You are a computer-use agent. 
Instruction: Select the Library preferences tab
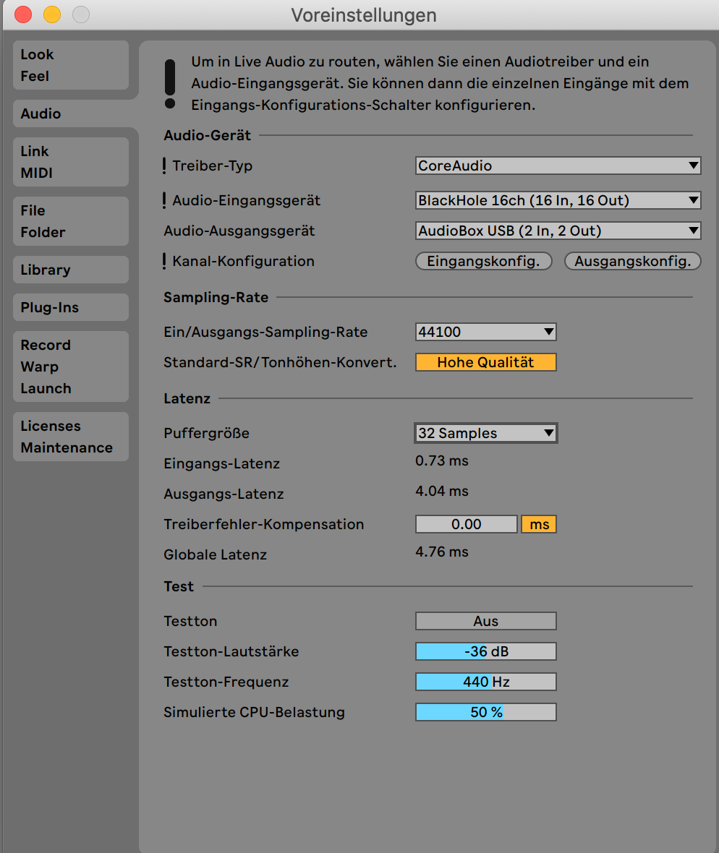[x=70, y=270]
